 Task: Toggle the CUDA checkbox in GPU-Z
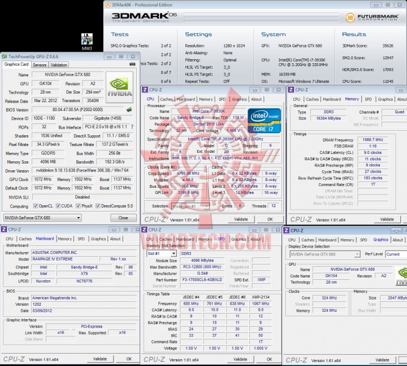coord(58,206)
